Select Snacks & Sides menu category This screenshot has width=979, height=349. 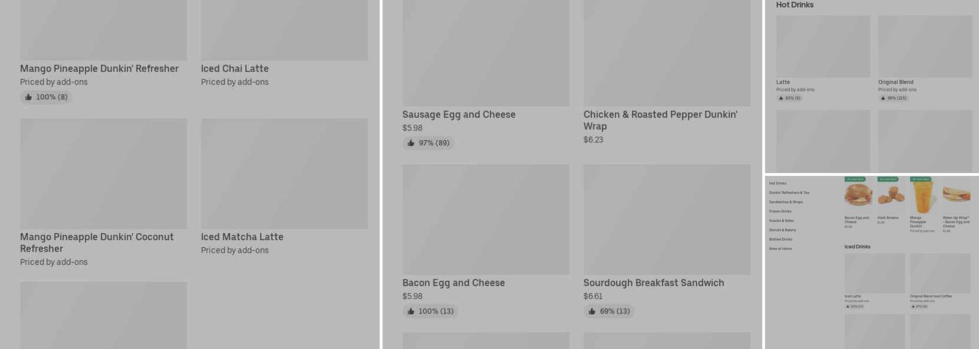[x=781, y=221]
